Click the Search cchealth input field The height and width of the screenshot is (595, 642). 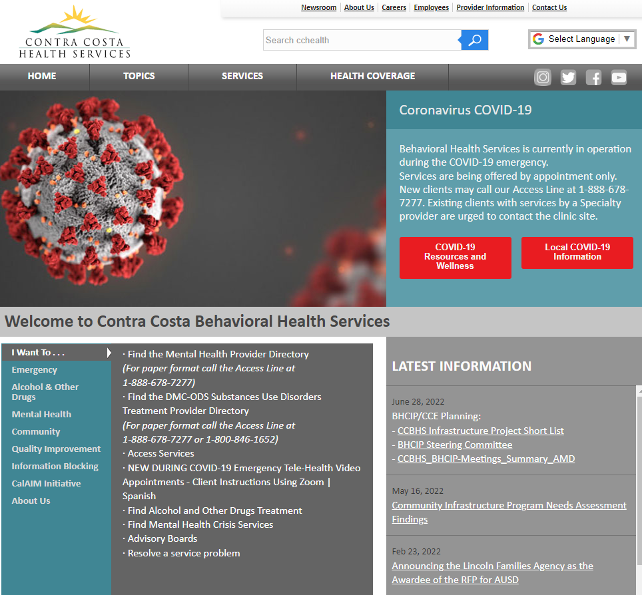click(362, 40)
